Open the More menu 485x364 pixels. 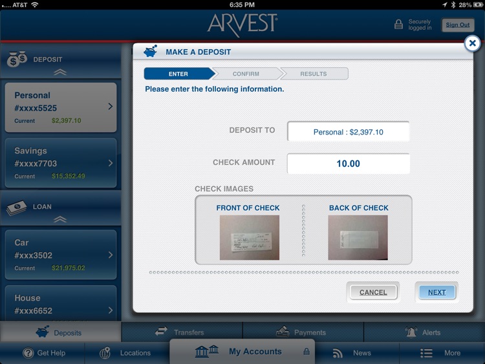442,353
